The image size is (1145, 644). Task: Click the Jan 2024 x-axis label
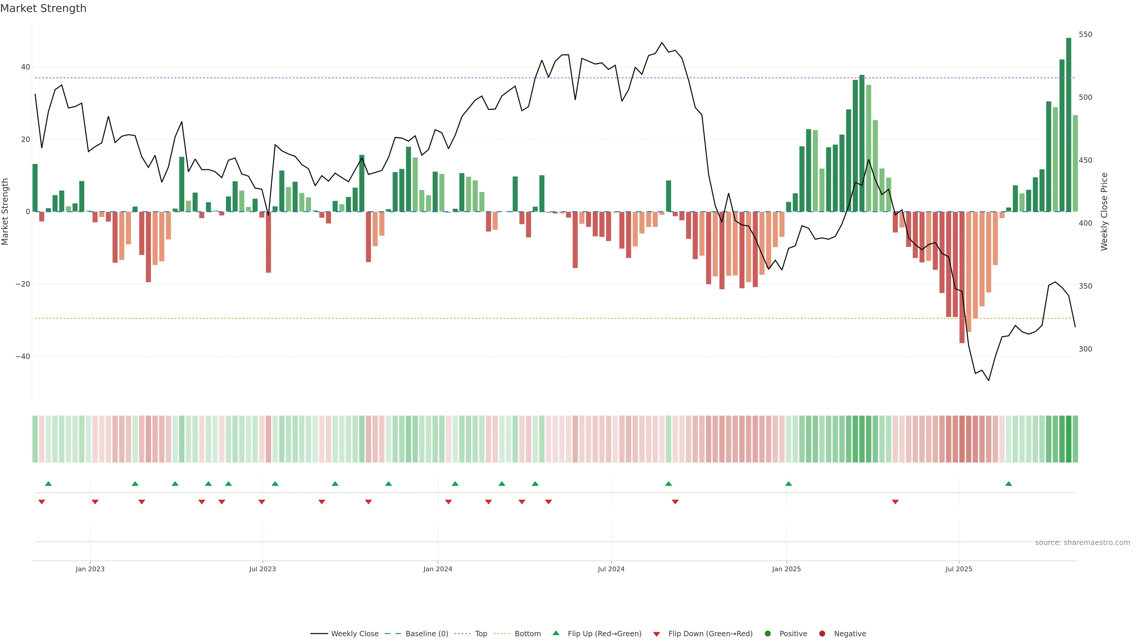pos(438,569)
